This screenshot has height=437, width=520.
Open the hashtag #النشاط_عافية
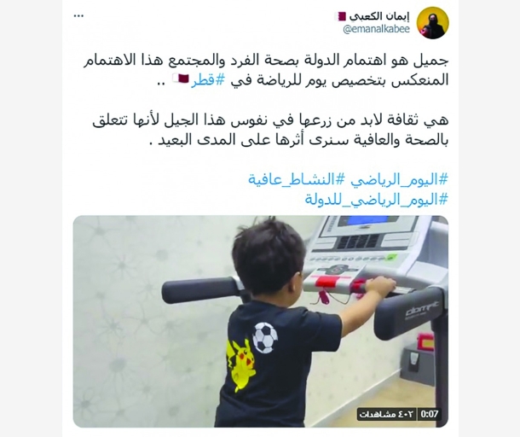pyautogui.click(x=292, y=179)
